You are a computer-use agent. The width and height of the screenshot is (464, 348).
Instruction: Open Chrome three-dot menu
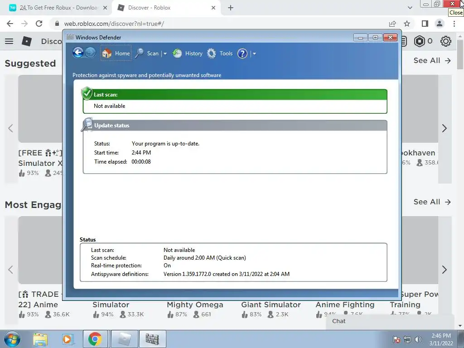pos(454,24)
